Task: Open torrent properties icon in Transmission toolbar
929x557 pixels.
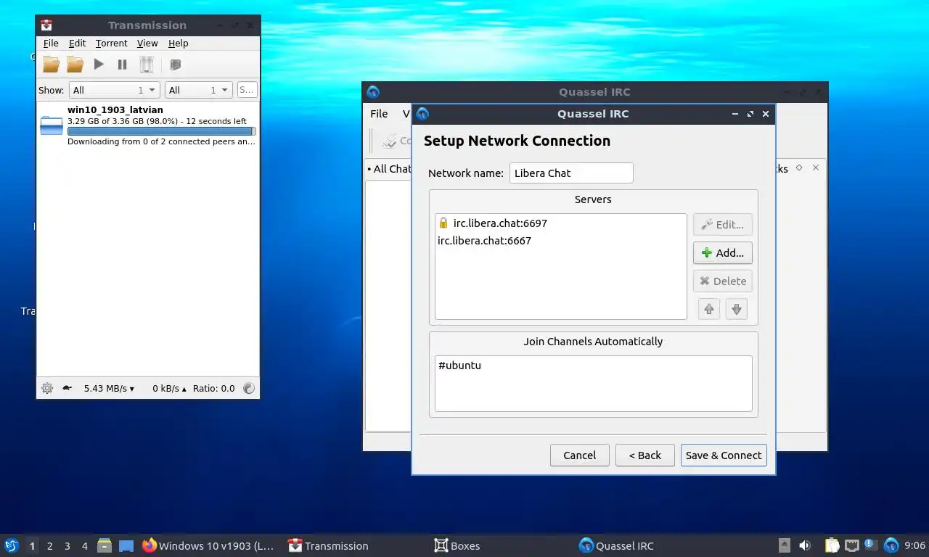Action: 175,65
